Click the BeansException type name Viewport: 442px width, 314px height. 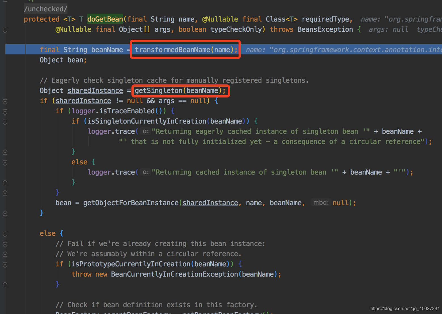point(325,29)
